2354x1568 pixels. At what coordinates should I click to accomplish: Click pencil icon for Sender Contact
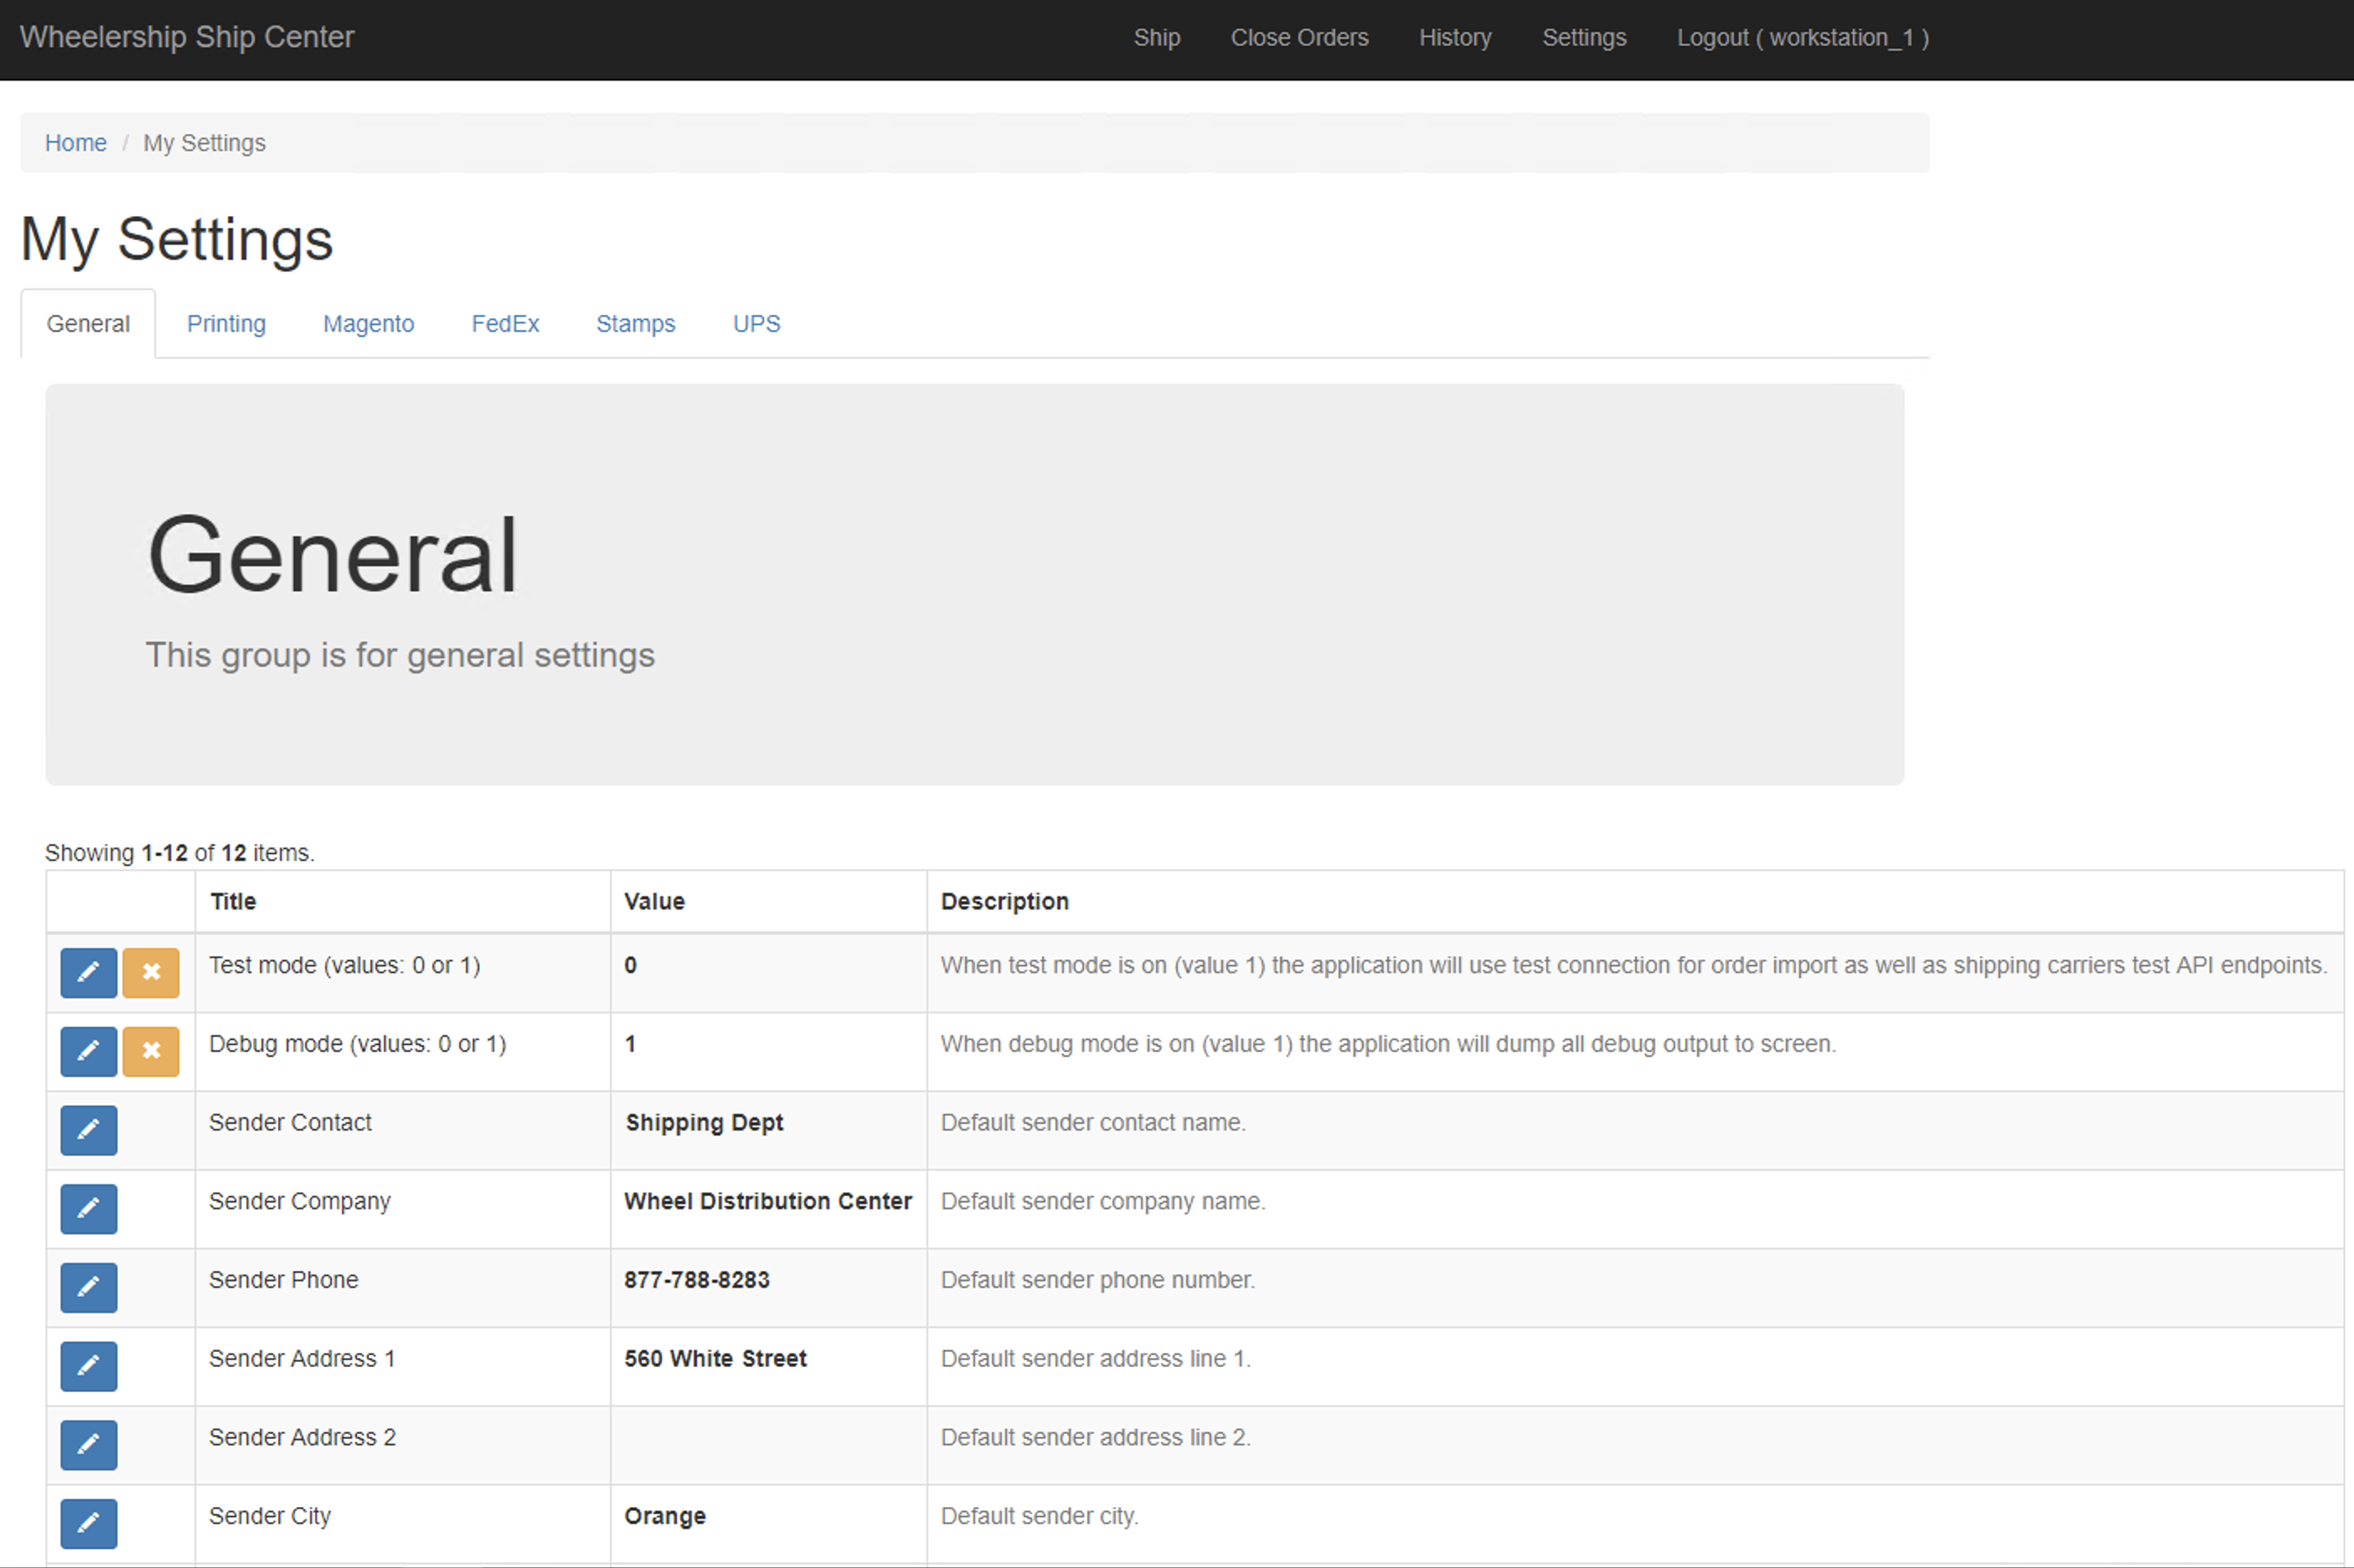tap(88, 1130)
